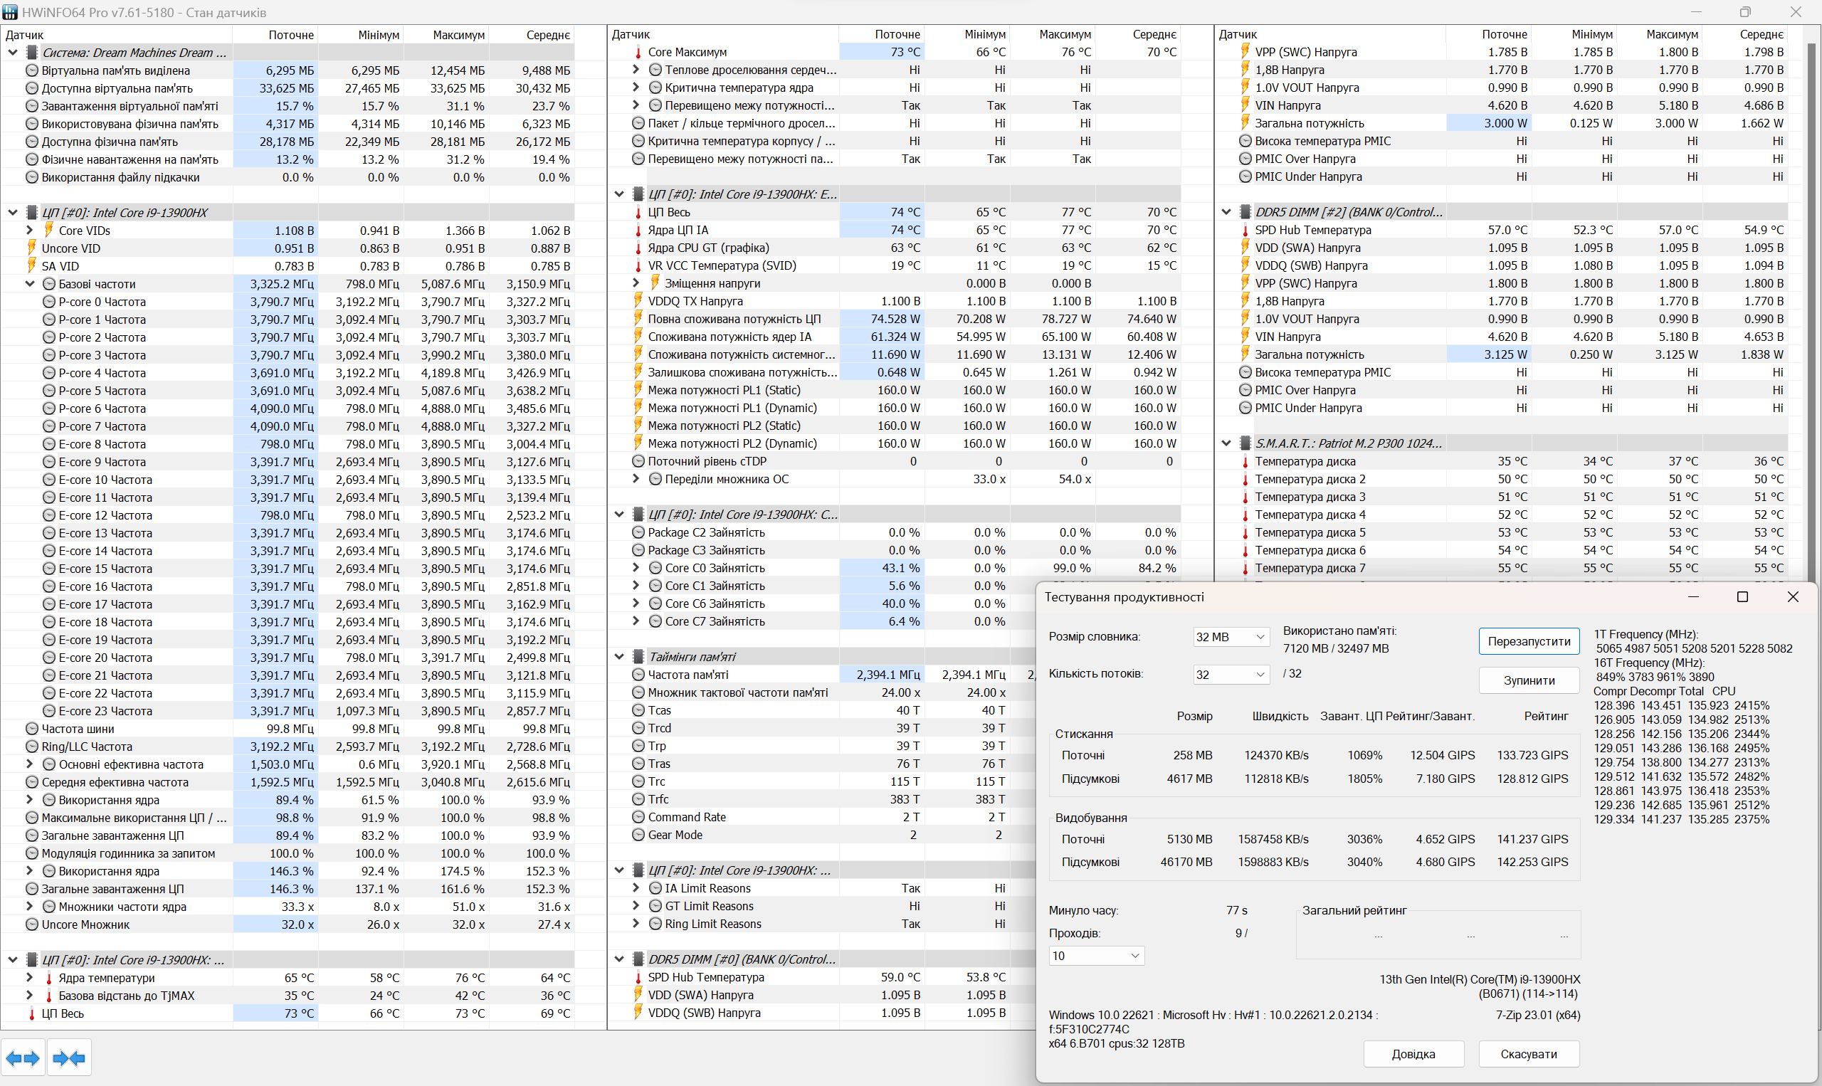Screen dimensions: 1822x1086
Task: Click the lightning icon beside Core VIDs
Action: click(49, 230)
